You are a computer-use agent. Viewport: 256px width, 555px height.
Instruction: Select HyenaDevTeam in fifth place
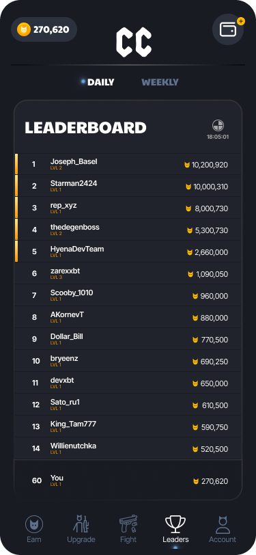128,252
